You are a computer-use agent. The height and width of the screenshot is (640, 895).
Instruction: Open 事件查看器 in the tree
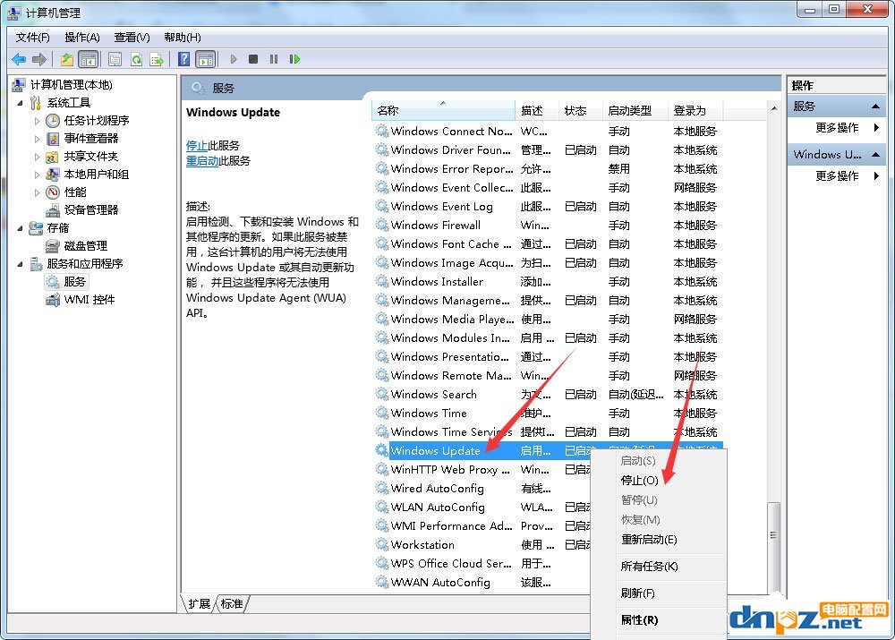coord(91,139)
